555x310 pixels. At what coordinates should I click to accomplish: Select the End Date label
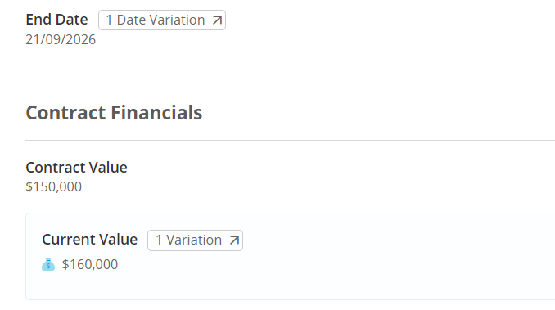56,20
